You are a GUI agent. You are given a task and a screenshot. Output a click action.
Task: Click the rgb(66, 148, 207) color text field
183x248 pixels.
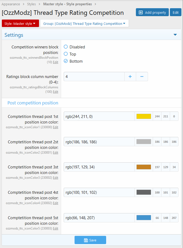pos(99,218)
